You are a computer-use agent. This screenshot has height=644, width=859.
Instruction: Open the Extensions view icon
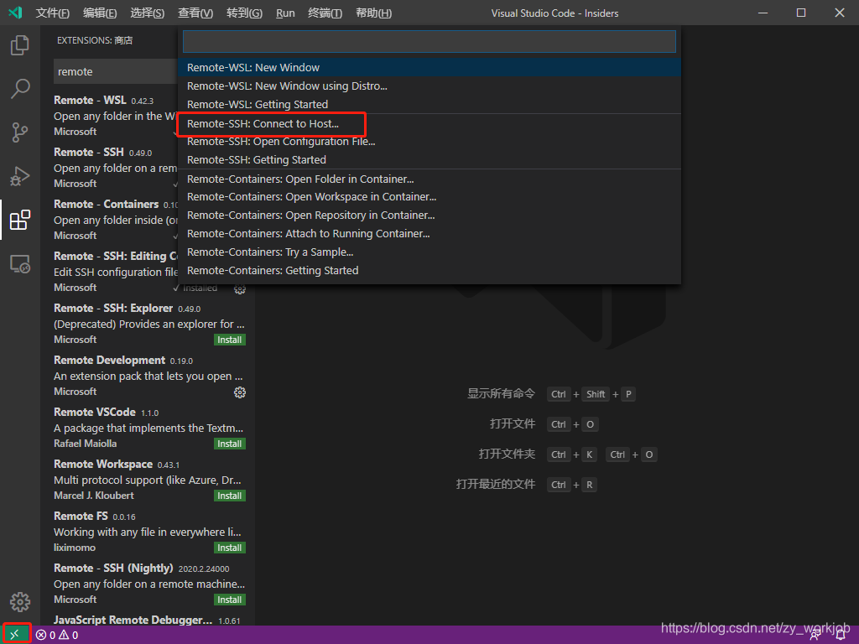coord(20,221)
